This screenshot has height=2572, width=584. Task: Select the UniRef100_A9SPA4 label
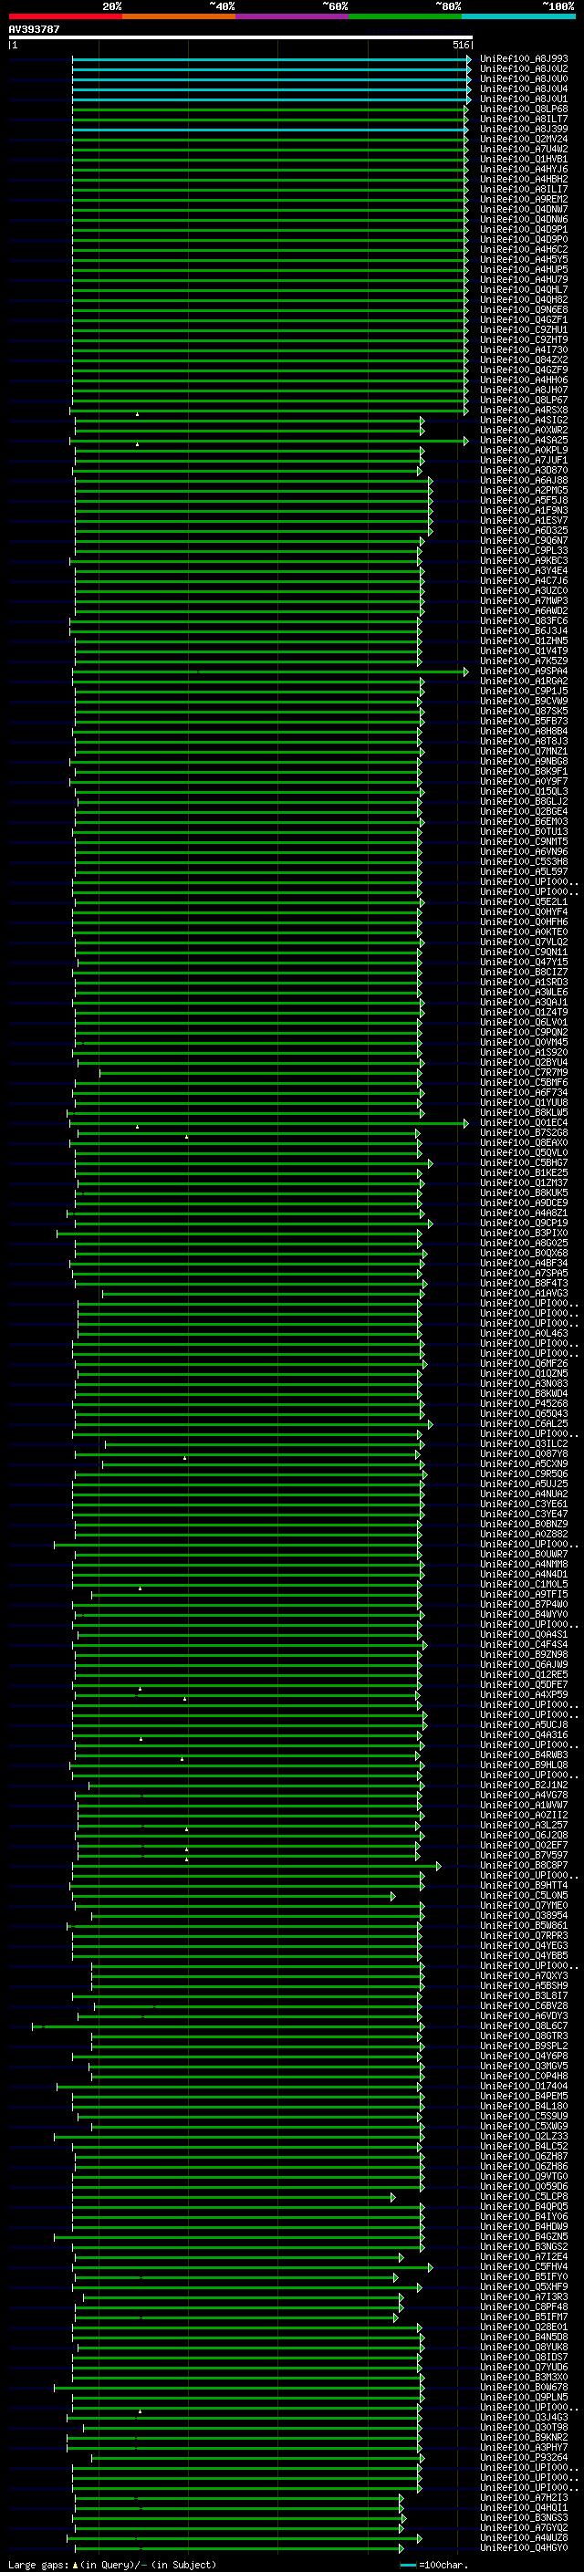click(x=524, y=671)
